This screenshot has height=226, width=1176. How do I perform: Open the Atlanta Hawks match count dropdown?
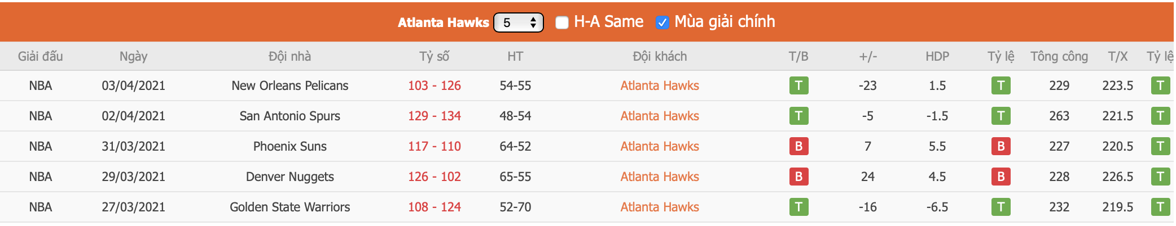click(518, 22)
